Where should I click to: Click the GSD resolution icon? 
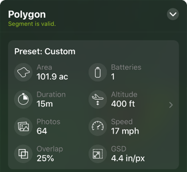coord(98,154)
